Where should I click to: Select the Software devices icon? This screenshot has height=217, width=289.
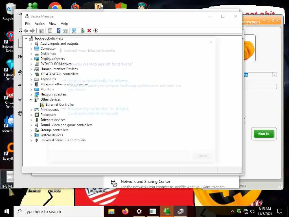[37, 120]
